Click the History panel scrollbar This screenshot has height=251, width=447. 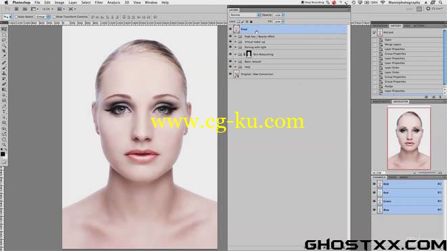click(x=444, y=57)
